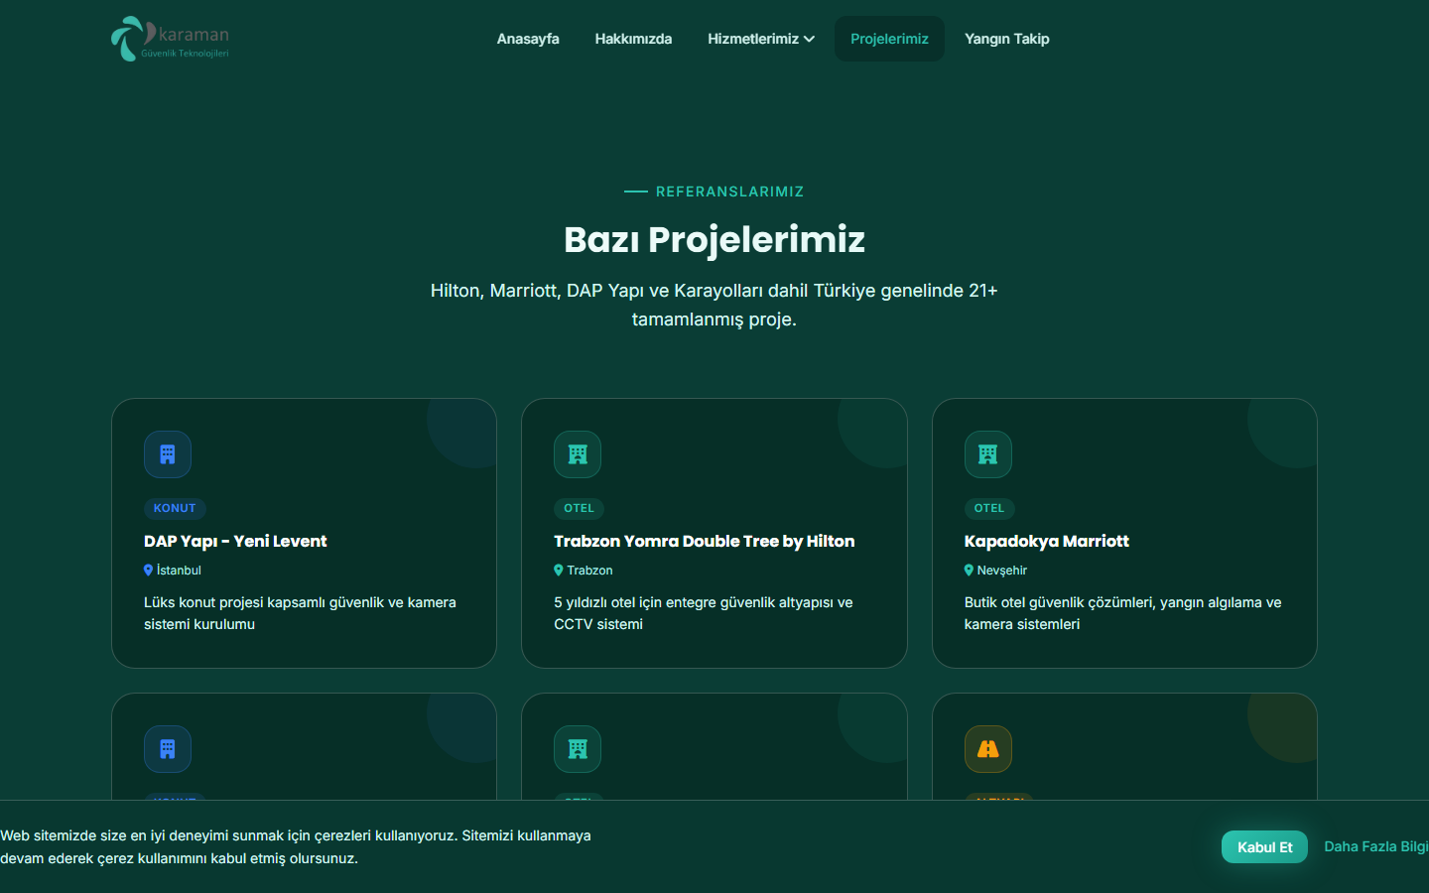Select the Projelerimiz nav item
The width and height of the screenshot is (1429, 893).
(x=889, y=39)
